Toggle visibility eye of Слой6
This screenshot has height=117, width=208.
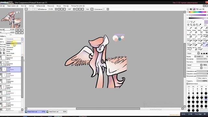point(1,92)
